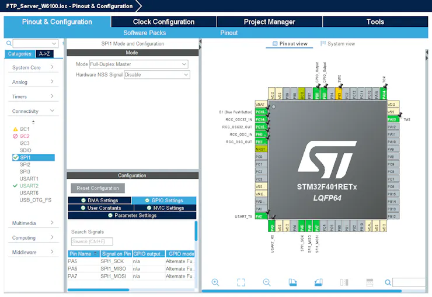Select I2C1 in the Connectivity list

25,129
